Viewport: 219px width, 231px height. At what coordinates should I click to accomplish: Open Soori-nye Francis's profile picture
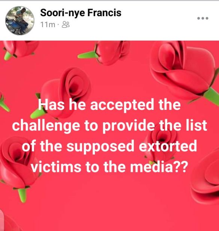(20, 21)
